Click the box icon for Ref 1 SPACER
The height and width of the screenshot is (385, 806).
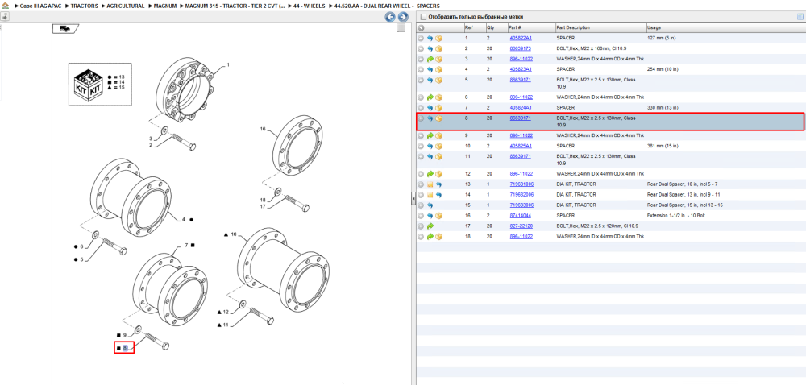tap(439, 39)
